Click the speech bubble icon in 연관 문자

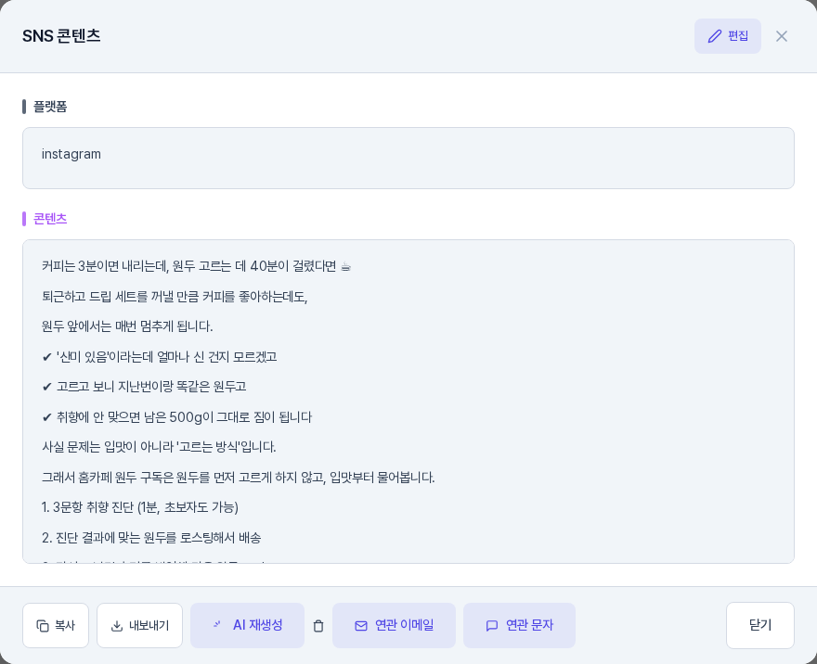pos(492,626)
